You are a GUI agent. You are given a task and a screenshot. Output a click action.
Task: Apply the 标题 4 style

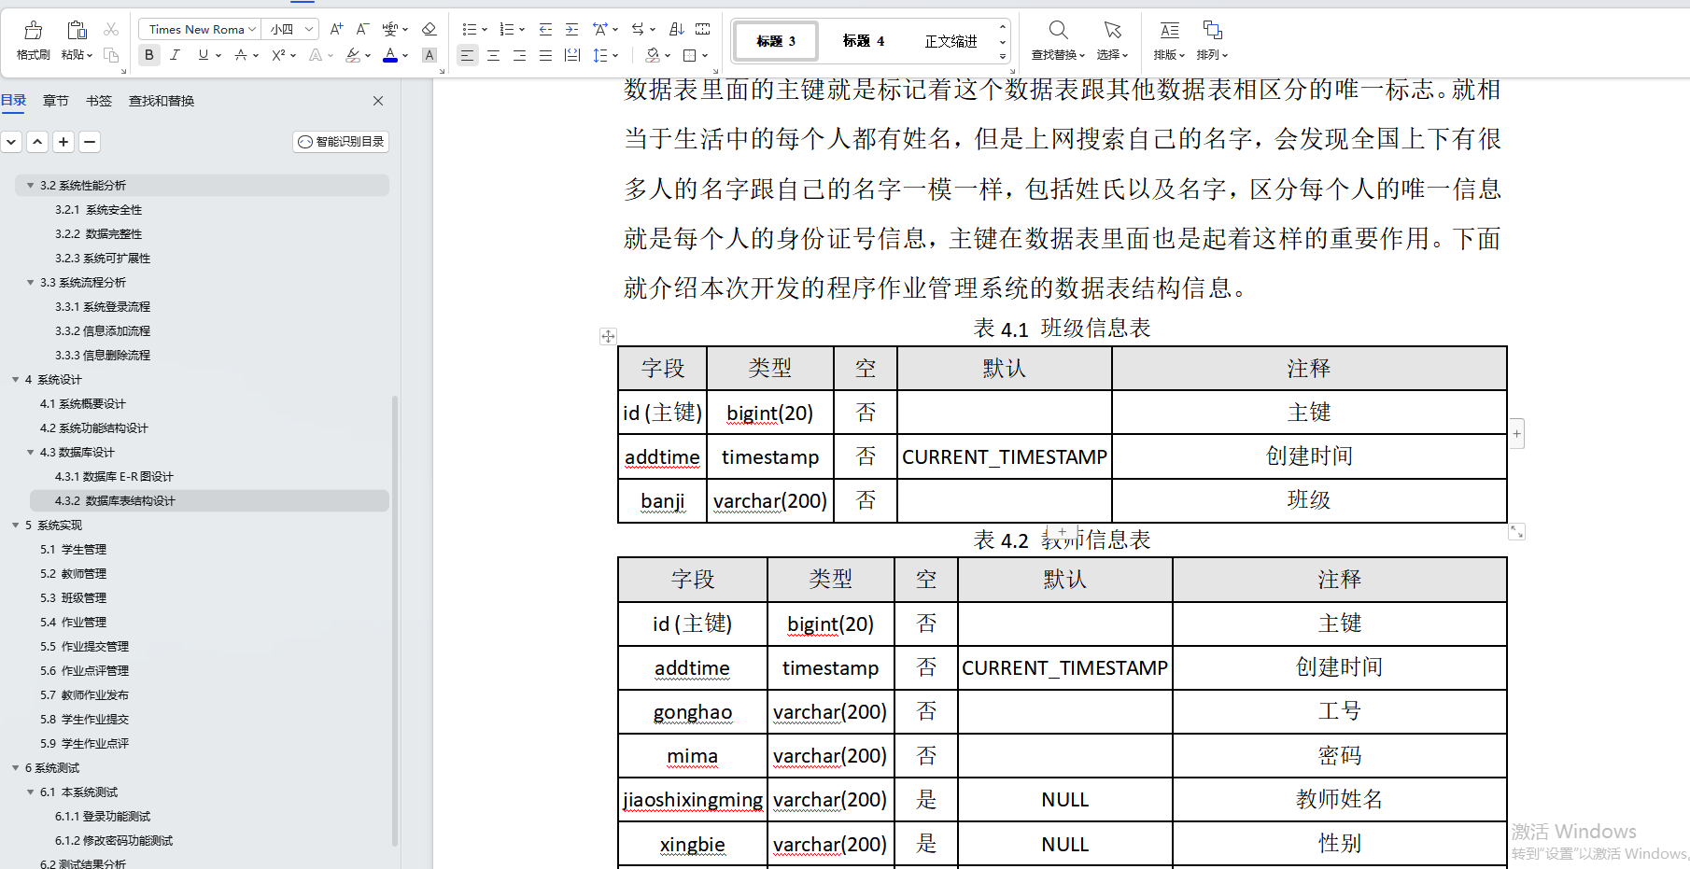click(x=861, y=40)
